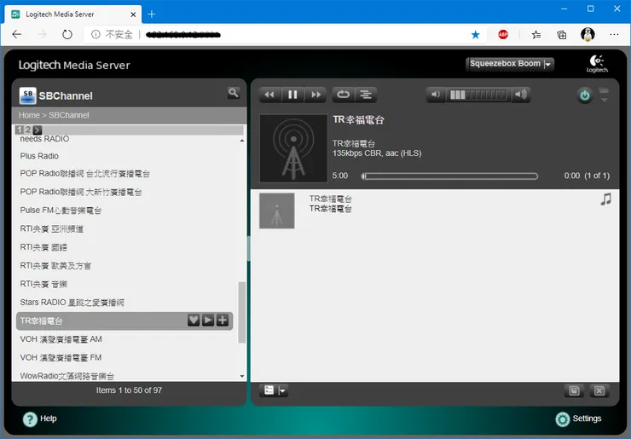Screen dimensions: 631x439
Task: Click the rewind playback button
Action: pyautogui.click(x=269, y=95)
